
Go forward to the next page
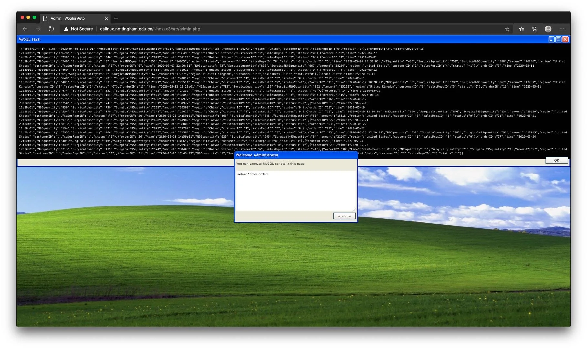point(38,29)
